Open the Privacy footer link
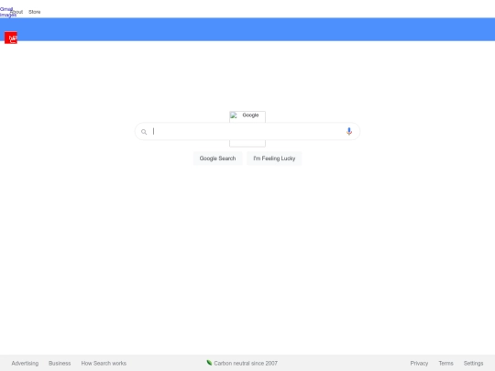The height and width of the screenshot is (371, 495). (x=419, y=363)
